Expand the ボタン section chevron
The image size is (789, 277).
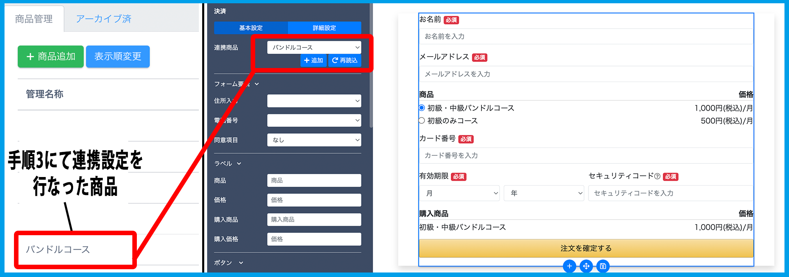click(241, 263)
